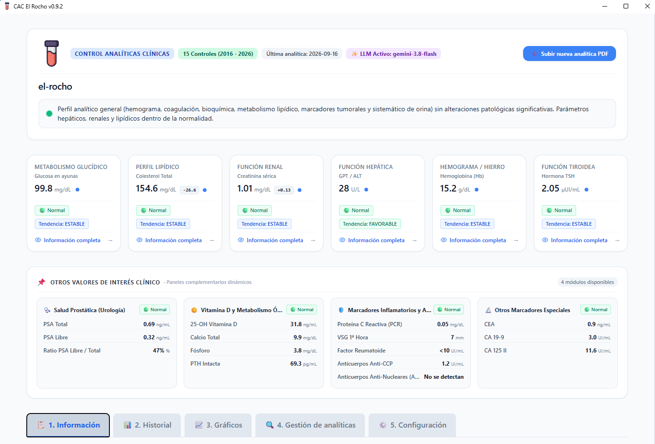Switch to the 2. Historial tab

147,425
